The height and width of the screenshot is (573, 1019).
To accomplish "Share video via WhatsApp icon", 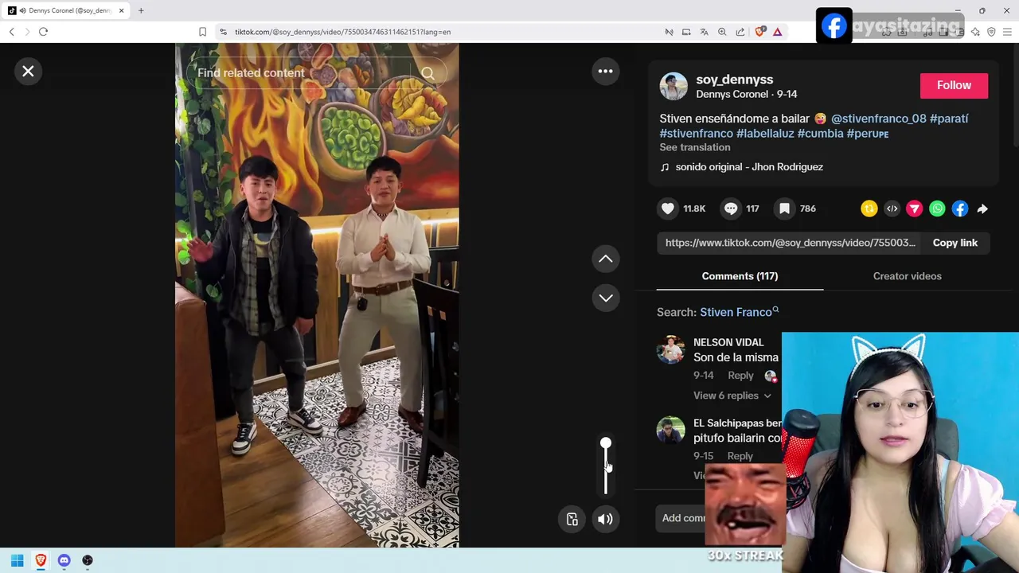I will (937, 209).
